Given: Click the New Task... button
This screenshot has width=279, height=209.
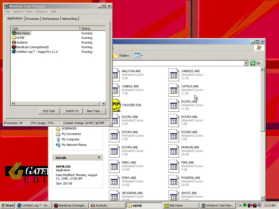Looking at the screenshot, I should click(x=95, y=111).
